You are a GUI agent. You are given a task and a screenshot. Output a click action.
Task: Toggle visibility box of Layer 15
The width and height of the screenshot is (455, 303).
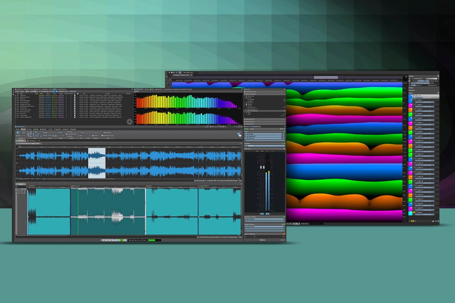414,163
